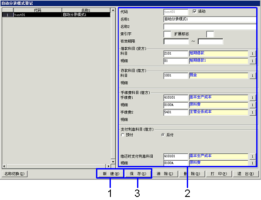This screenshot has width=261, height=200.
Task: Click the 新建 button
Action: [x=111, y=174]
